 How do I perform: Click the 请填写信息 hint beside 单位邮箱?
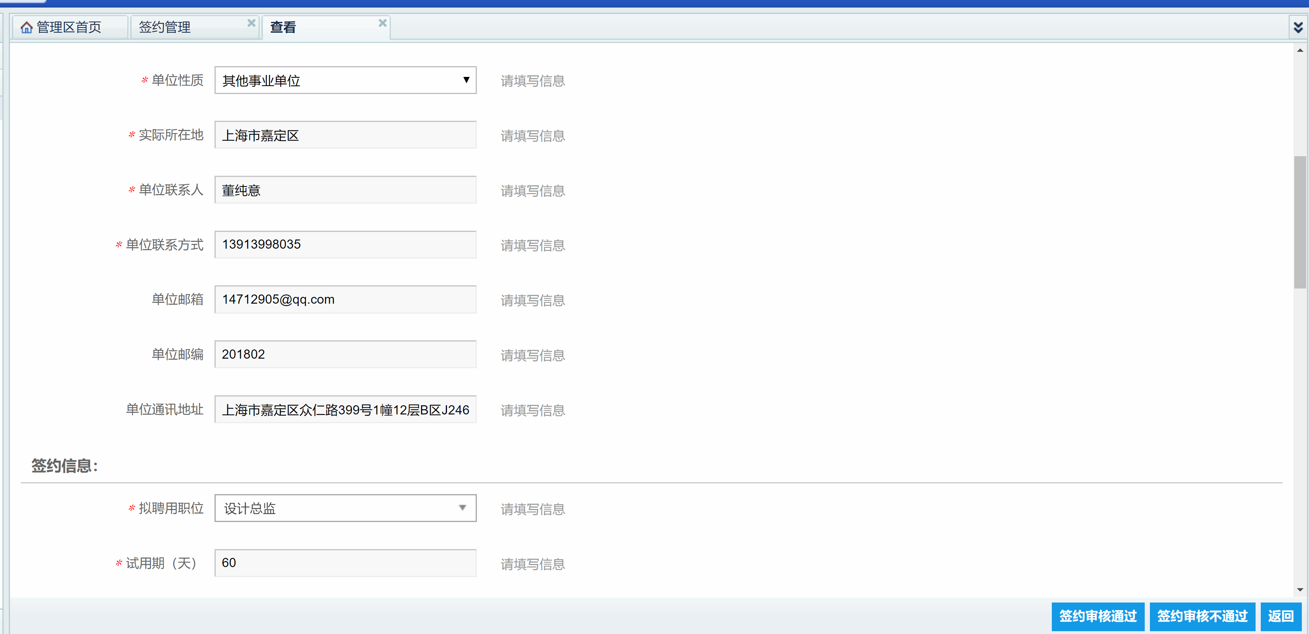pyautogui.click(x=533, y=300)
